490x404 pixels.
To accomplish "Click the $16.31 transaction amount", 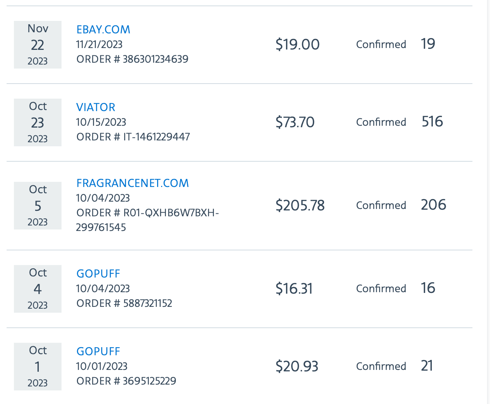I will (x=294, y=289).
